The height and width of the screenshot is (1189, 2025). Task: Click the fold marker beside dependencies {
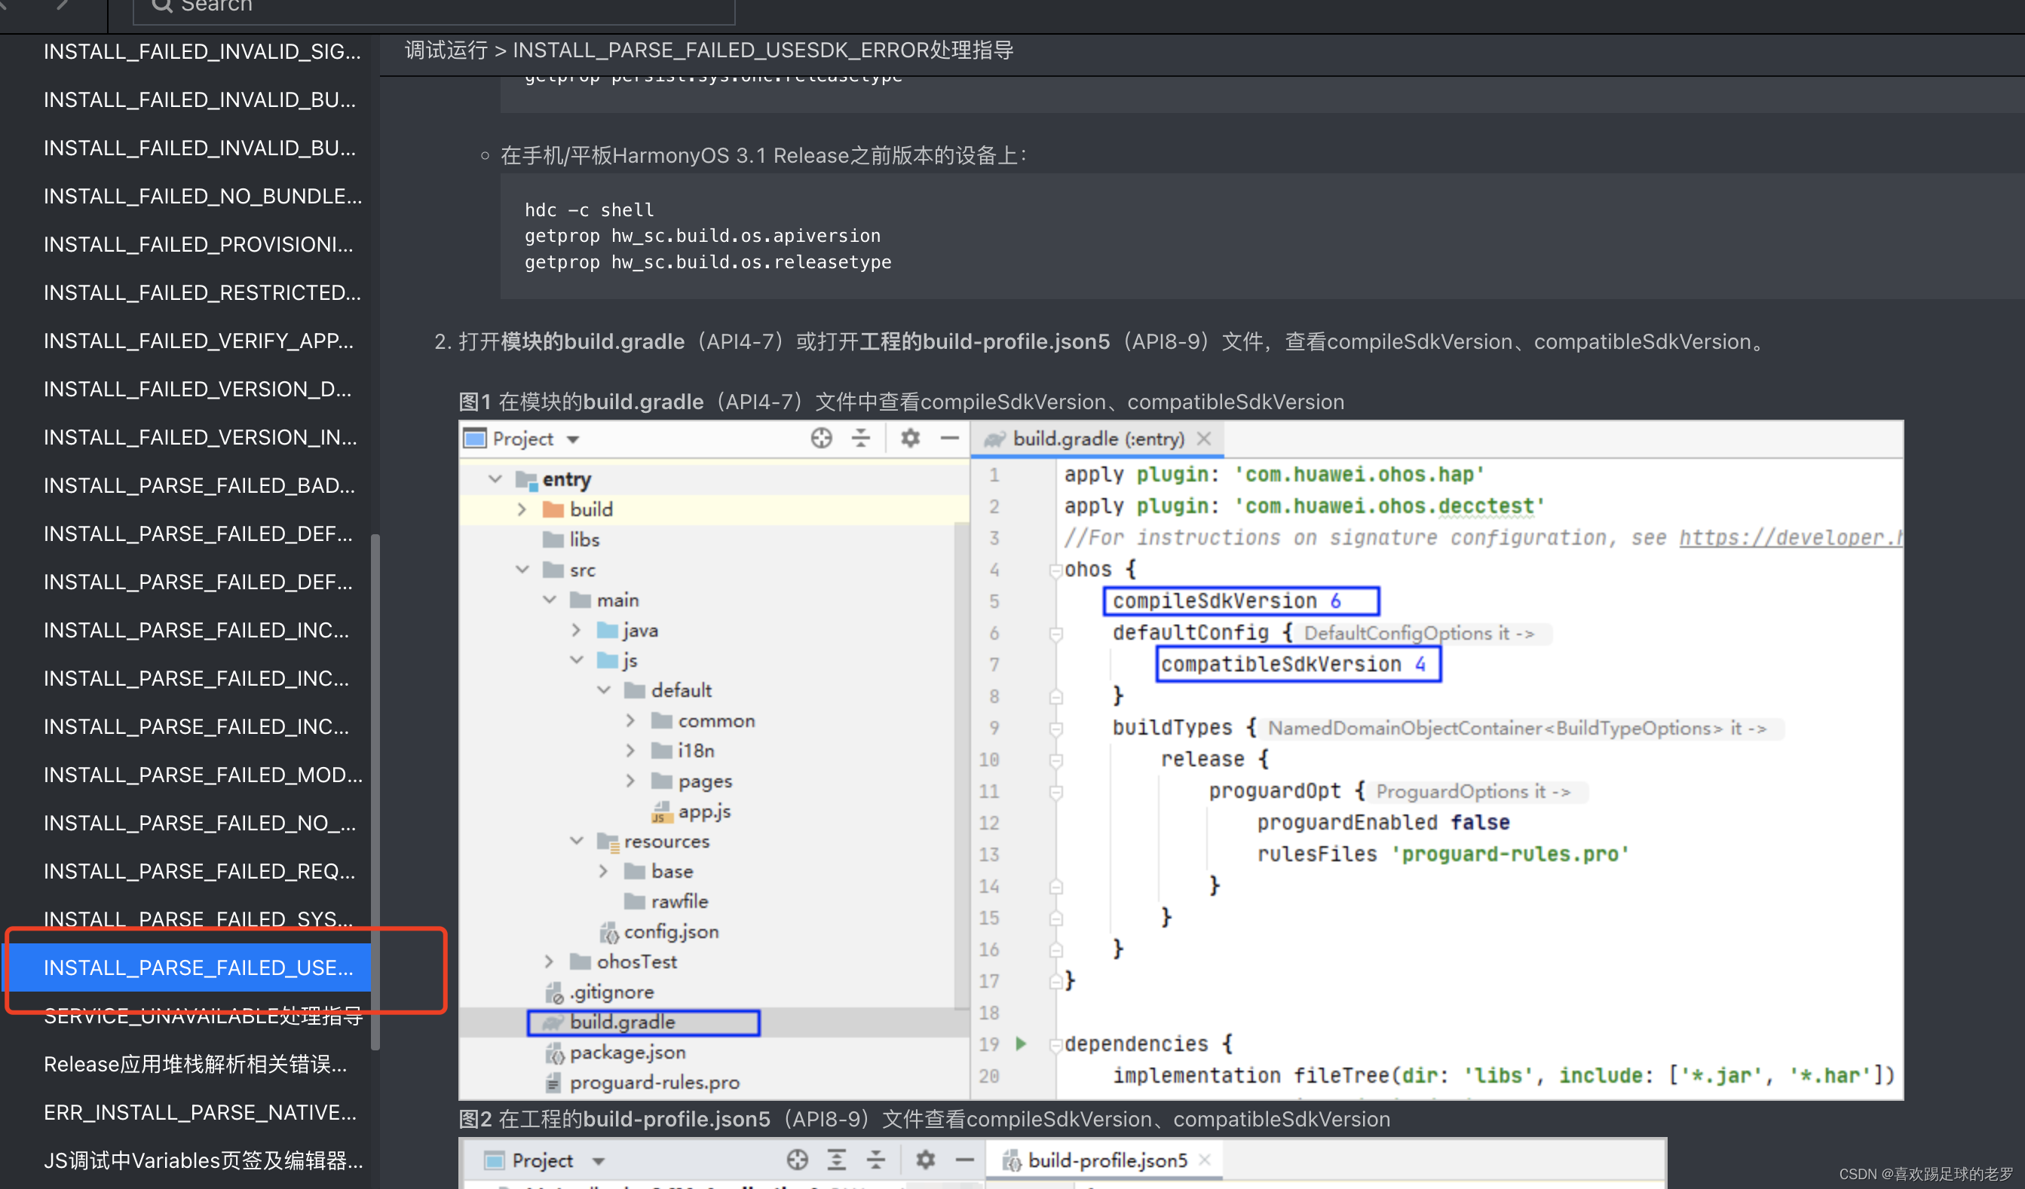1056,1044
